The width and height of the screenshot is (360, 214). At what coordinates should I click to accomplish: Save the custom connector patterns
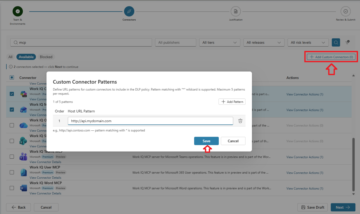[x=206, y=141]
